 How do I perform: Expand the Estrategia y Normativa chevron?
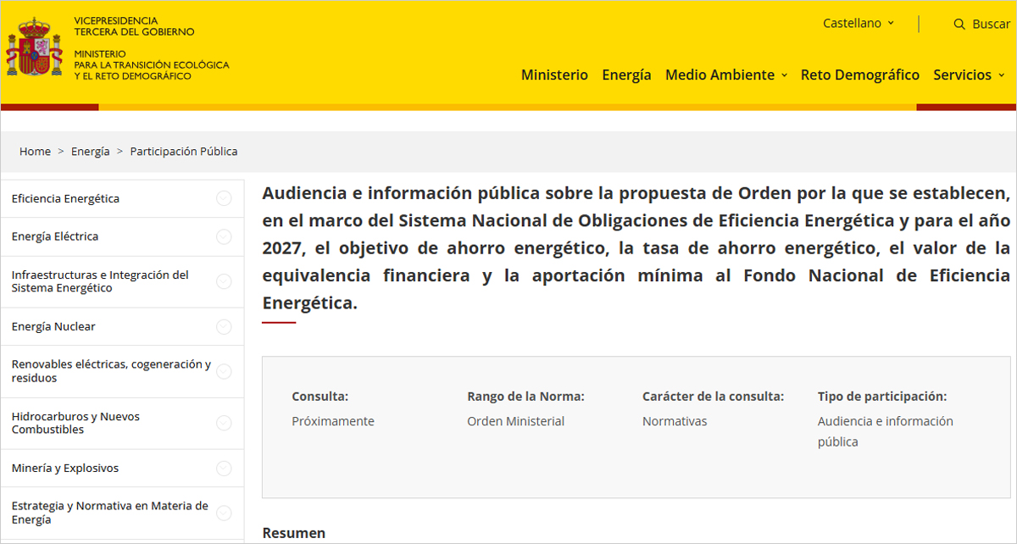tap(224, 513)
